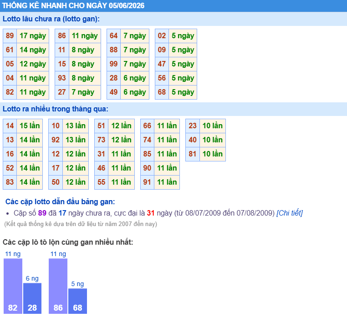Screen dimensions: 347x317
Task: Select frequent lotto number 73
Action: tap(102, 140)
